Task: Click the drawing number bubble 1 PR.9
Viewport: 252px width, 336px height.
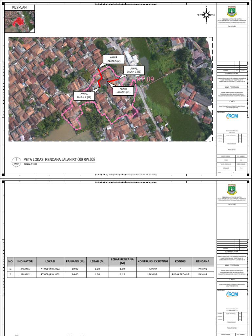Action: click(x=16, y=161)
